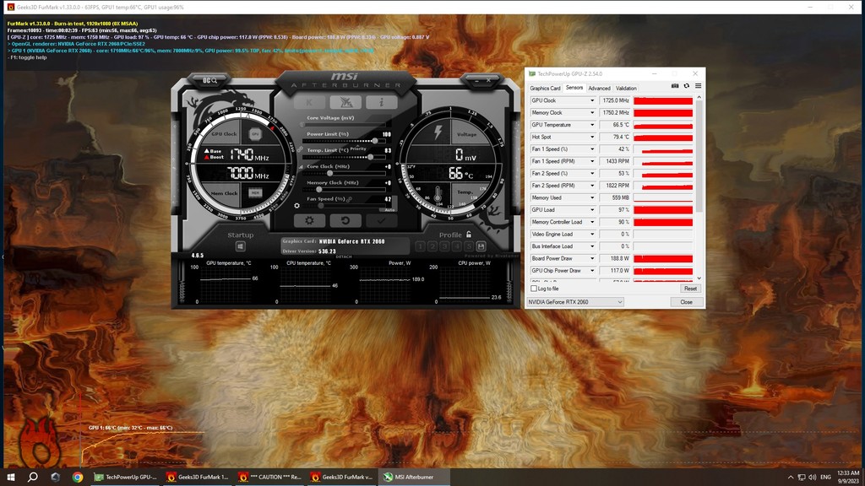Open the Afterburner info button
865x486 pixels.
[381, 102]
